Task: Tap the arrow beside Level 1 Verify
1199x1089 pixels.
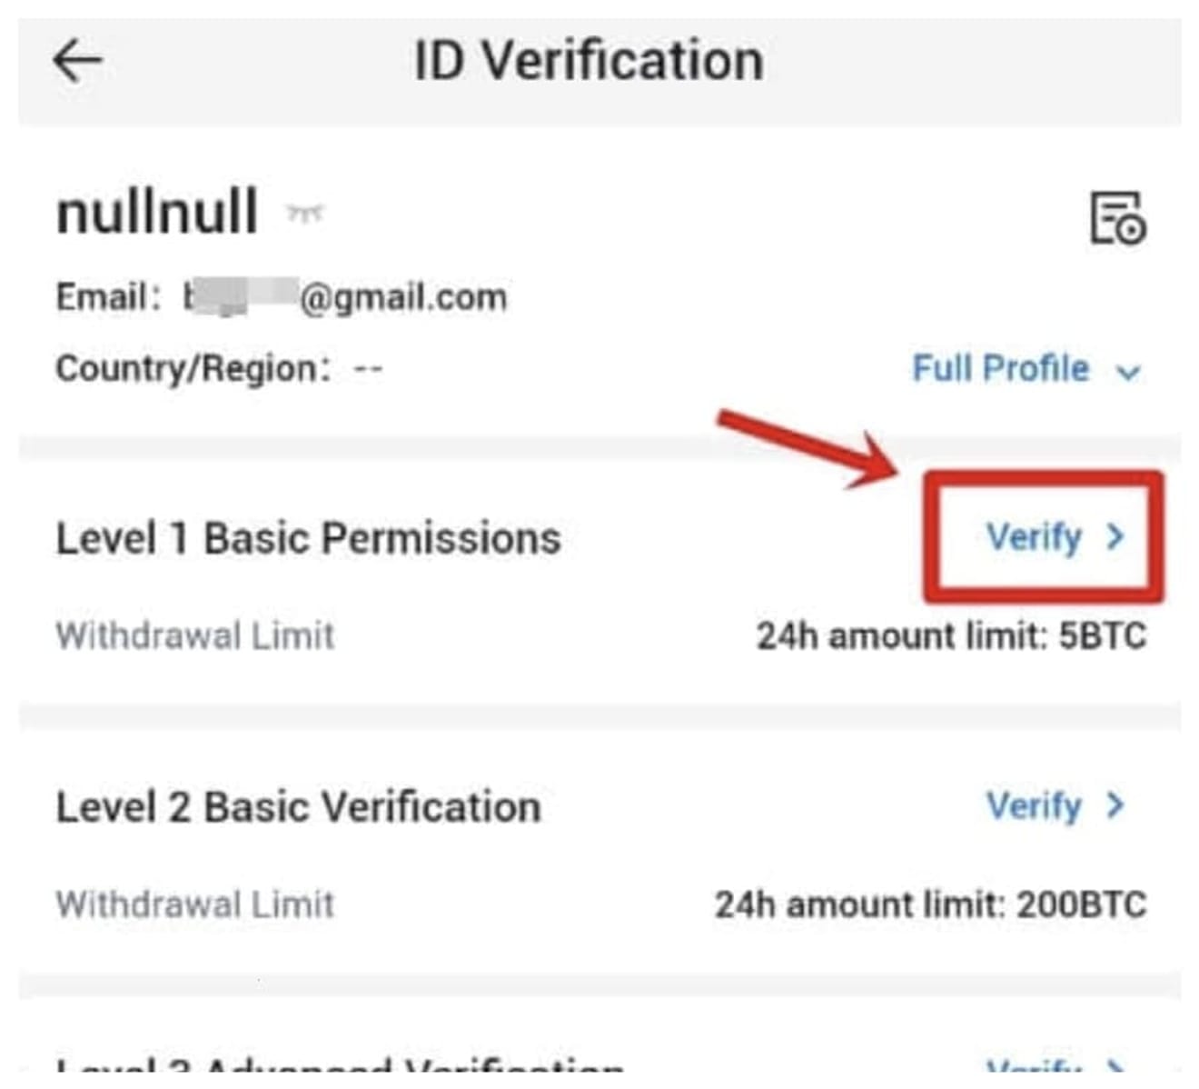Action: [x=1115, y=537]
